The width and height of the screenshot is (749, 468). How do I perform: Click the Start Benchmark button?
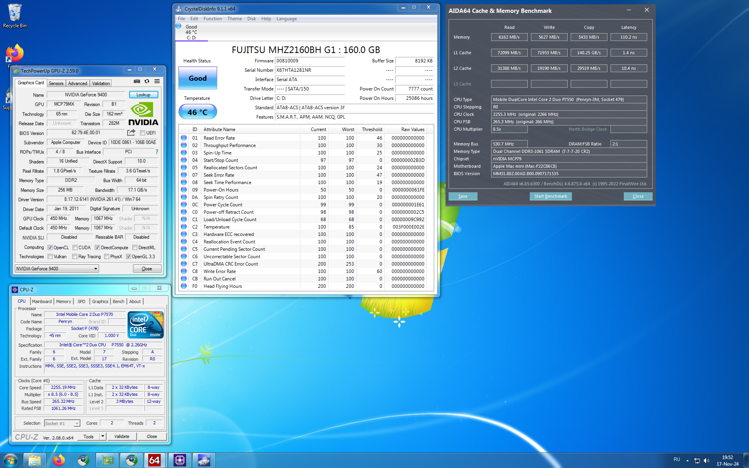coord(550,196)
